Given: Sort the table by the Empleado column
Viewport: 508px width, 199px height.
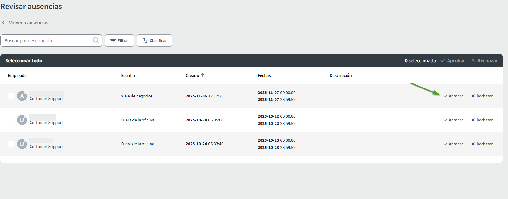Looking at the screenshot, I should click(x=17, y=75).
